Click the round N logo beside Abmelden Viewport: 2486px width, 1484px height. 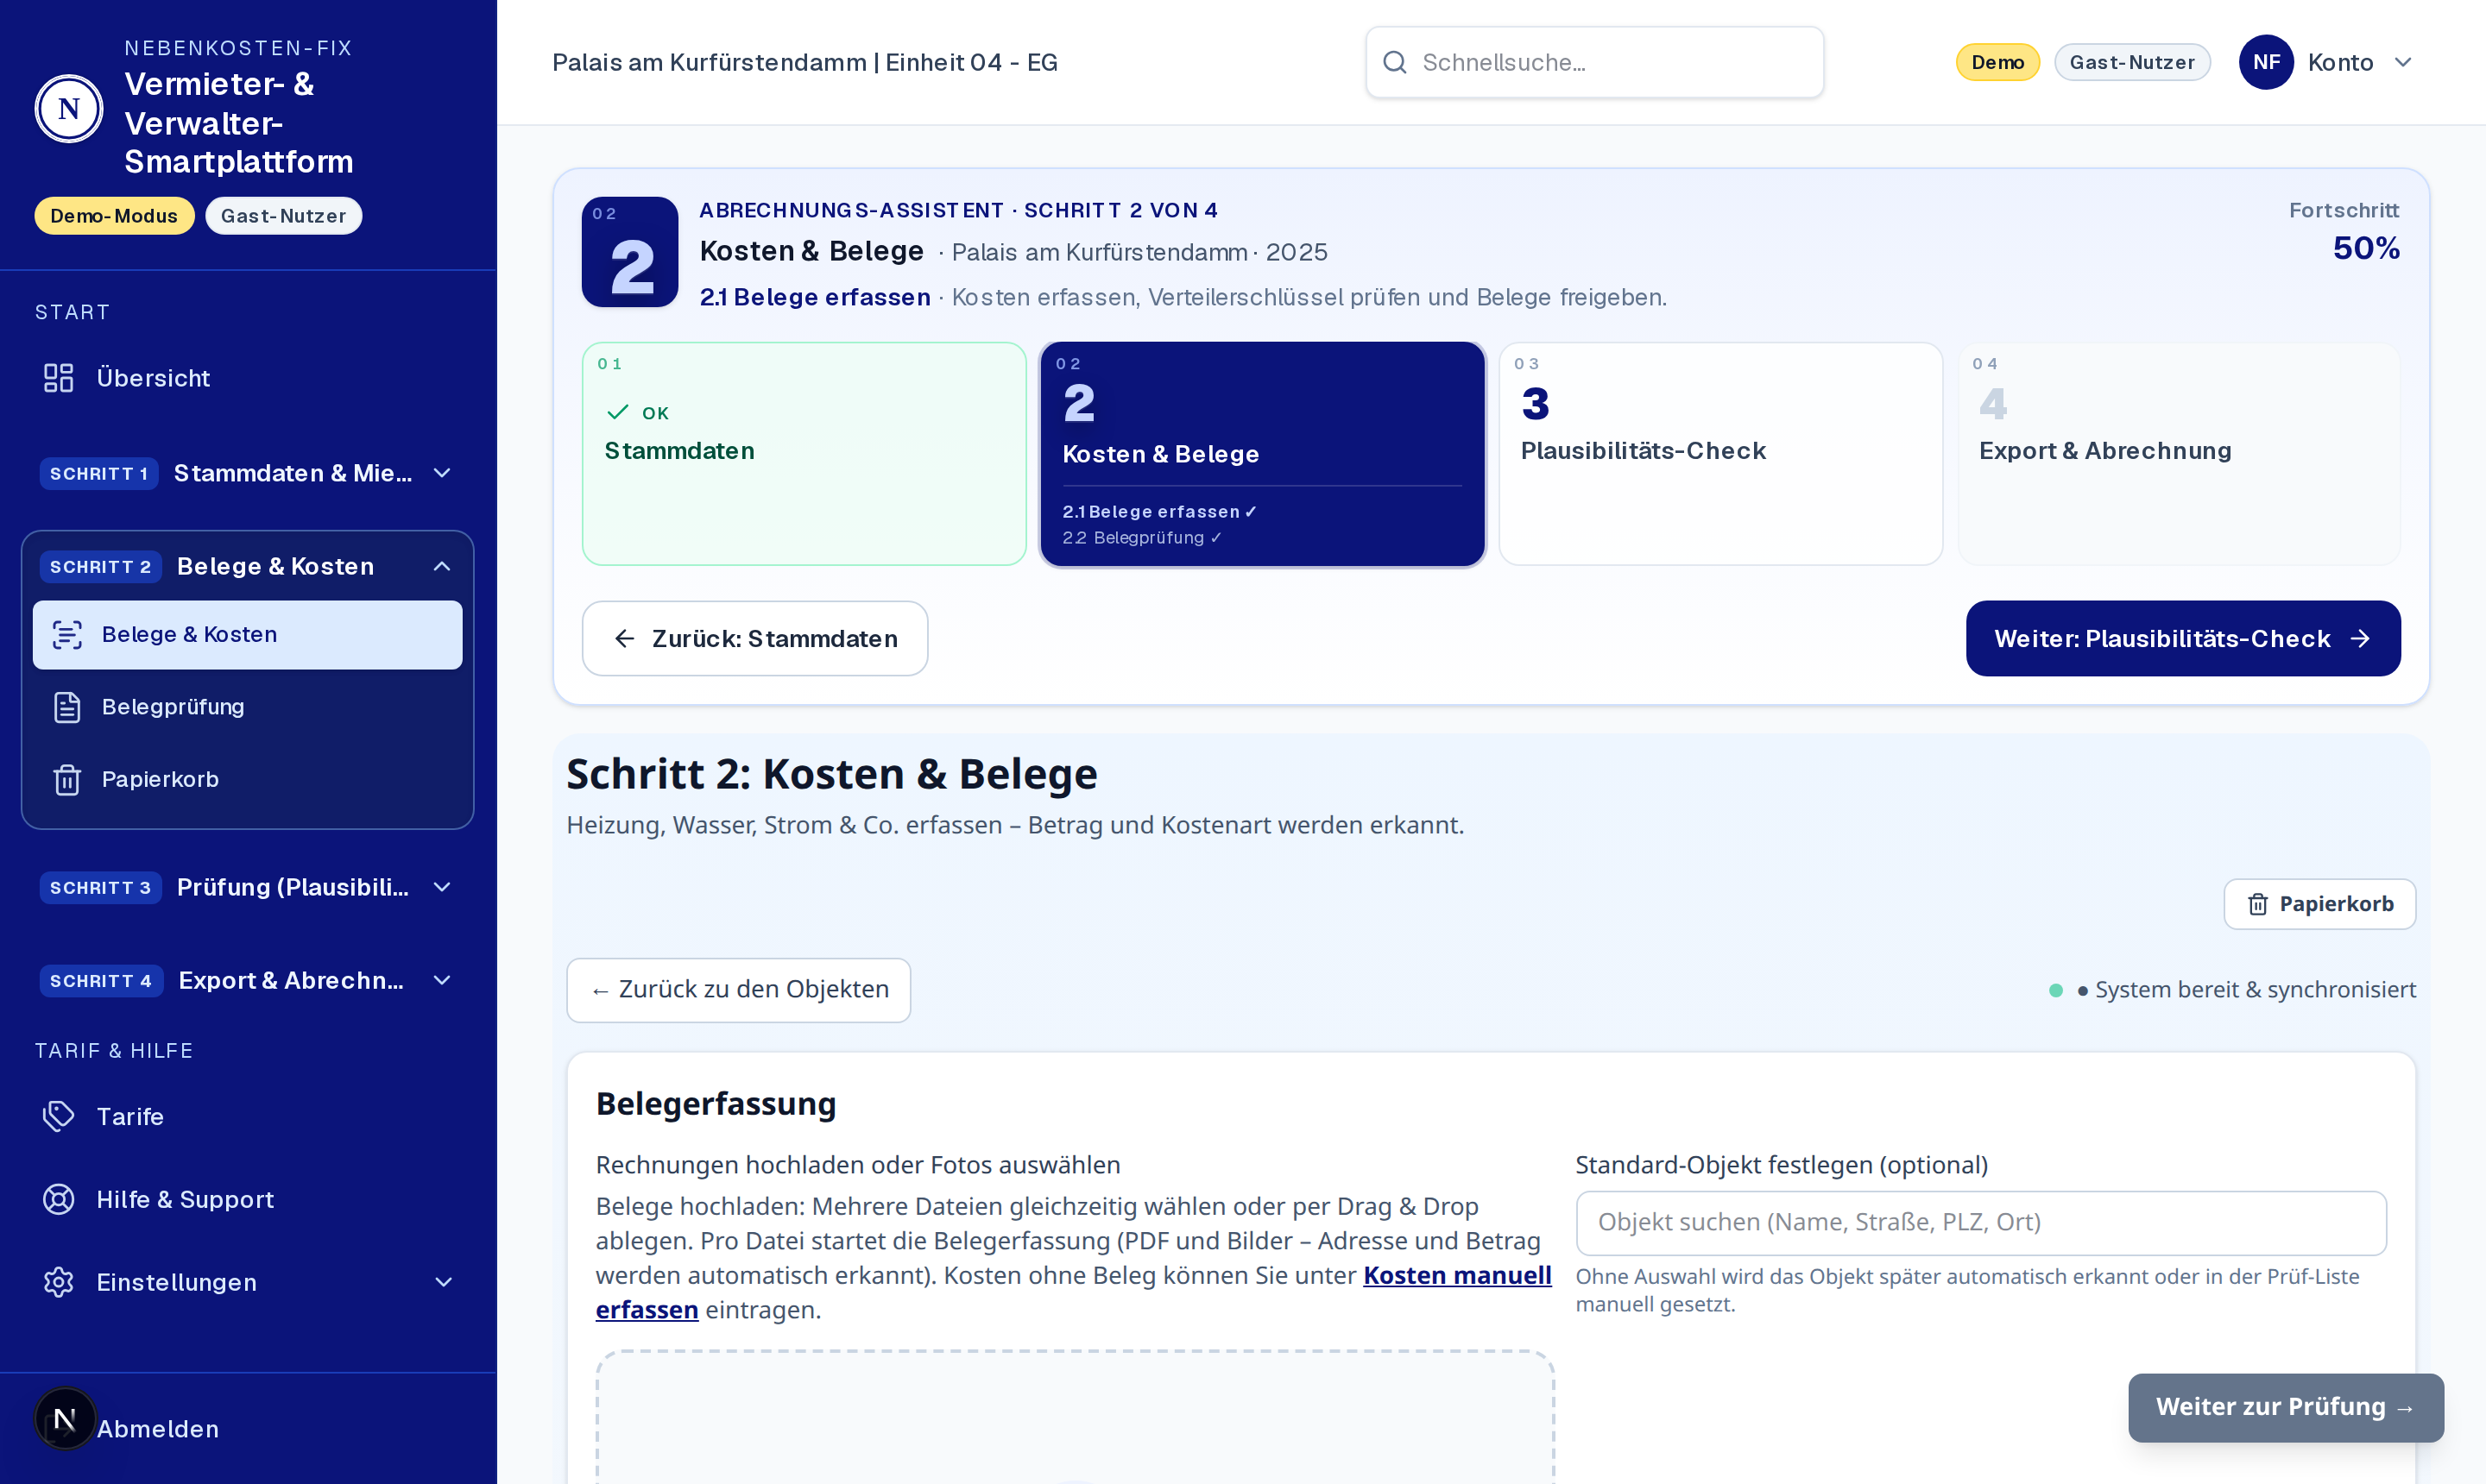coord(65,1418)
